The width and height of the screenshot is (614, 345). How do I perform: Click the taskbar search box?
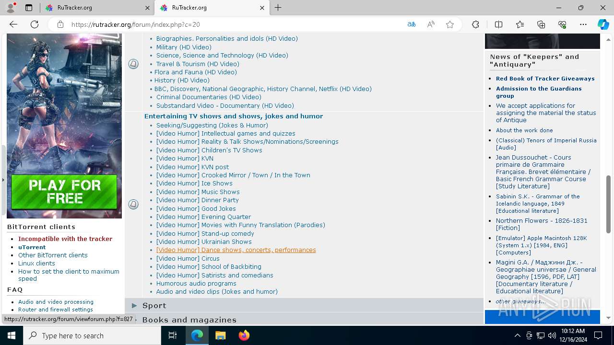point(92,335)
